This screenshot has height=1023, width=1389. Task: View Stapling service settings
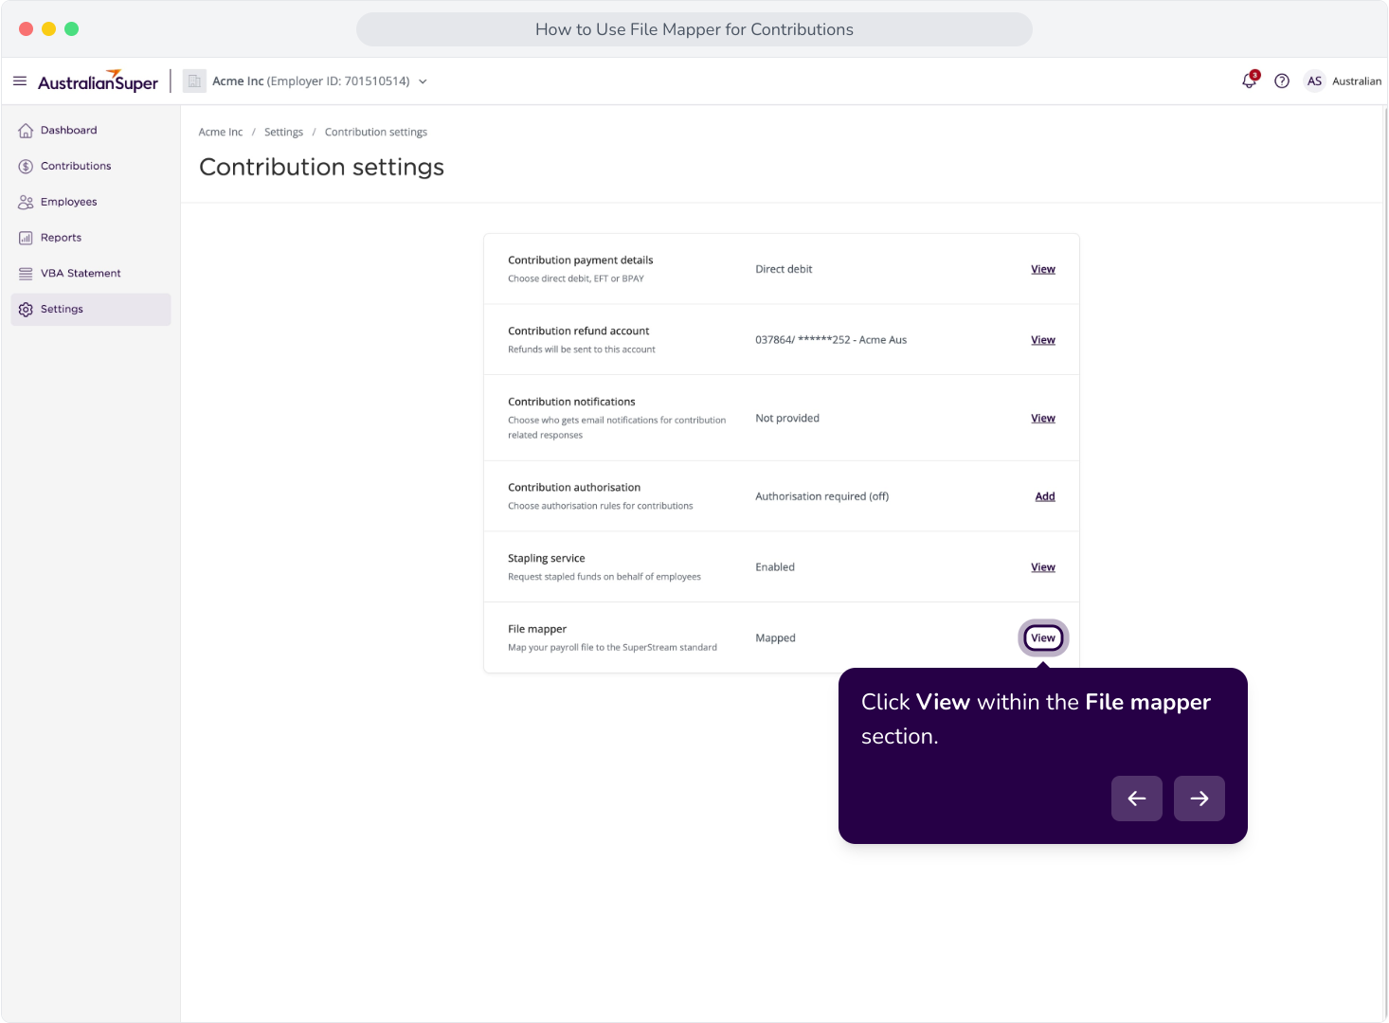[x=1043, y=567]
